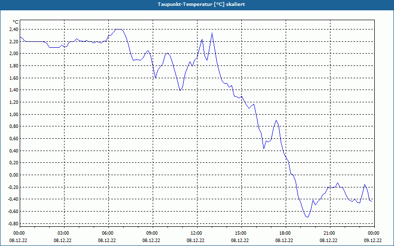The width and height of the screenshot is (394, 246).
Task: Click the curve peak near 13:00
Action: (212, 32)
